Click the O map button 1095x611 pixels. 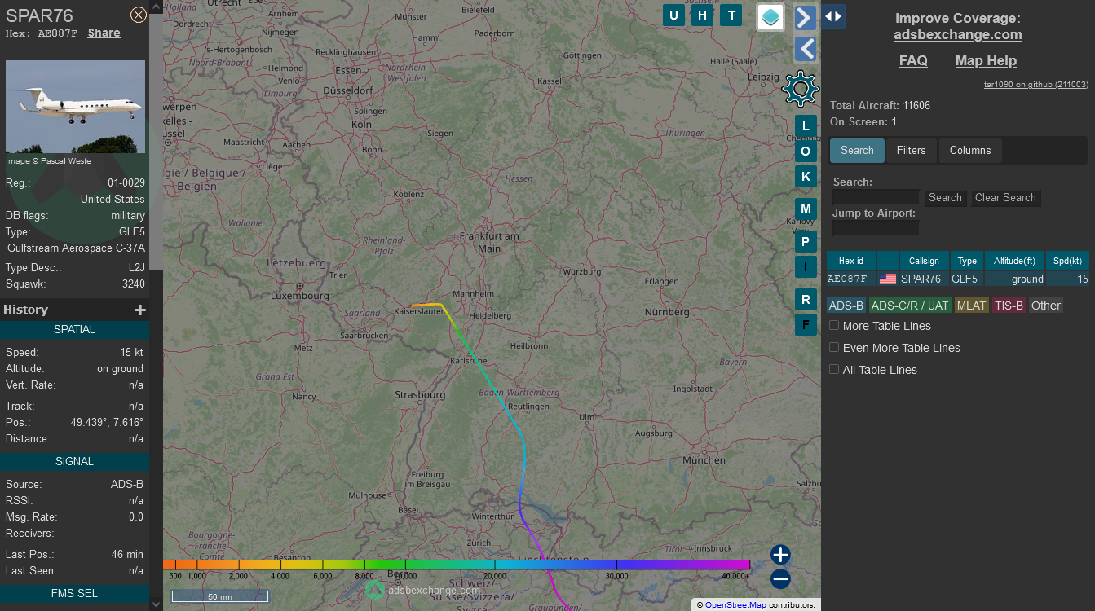[806, 151]
